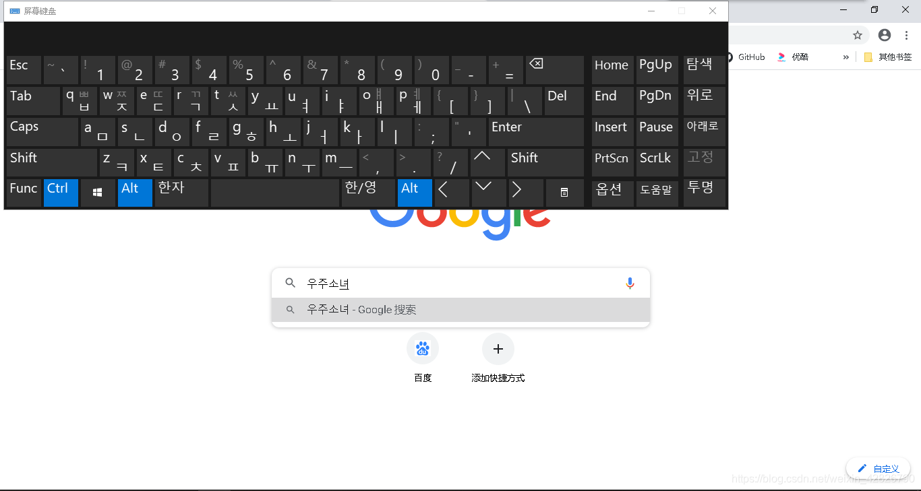921x491 pixels.
Task: Bookmark this page with the star icon
Action: coord(858,35)
